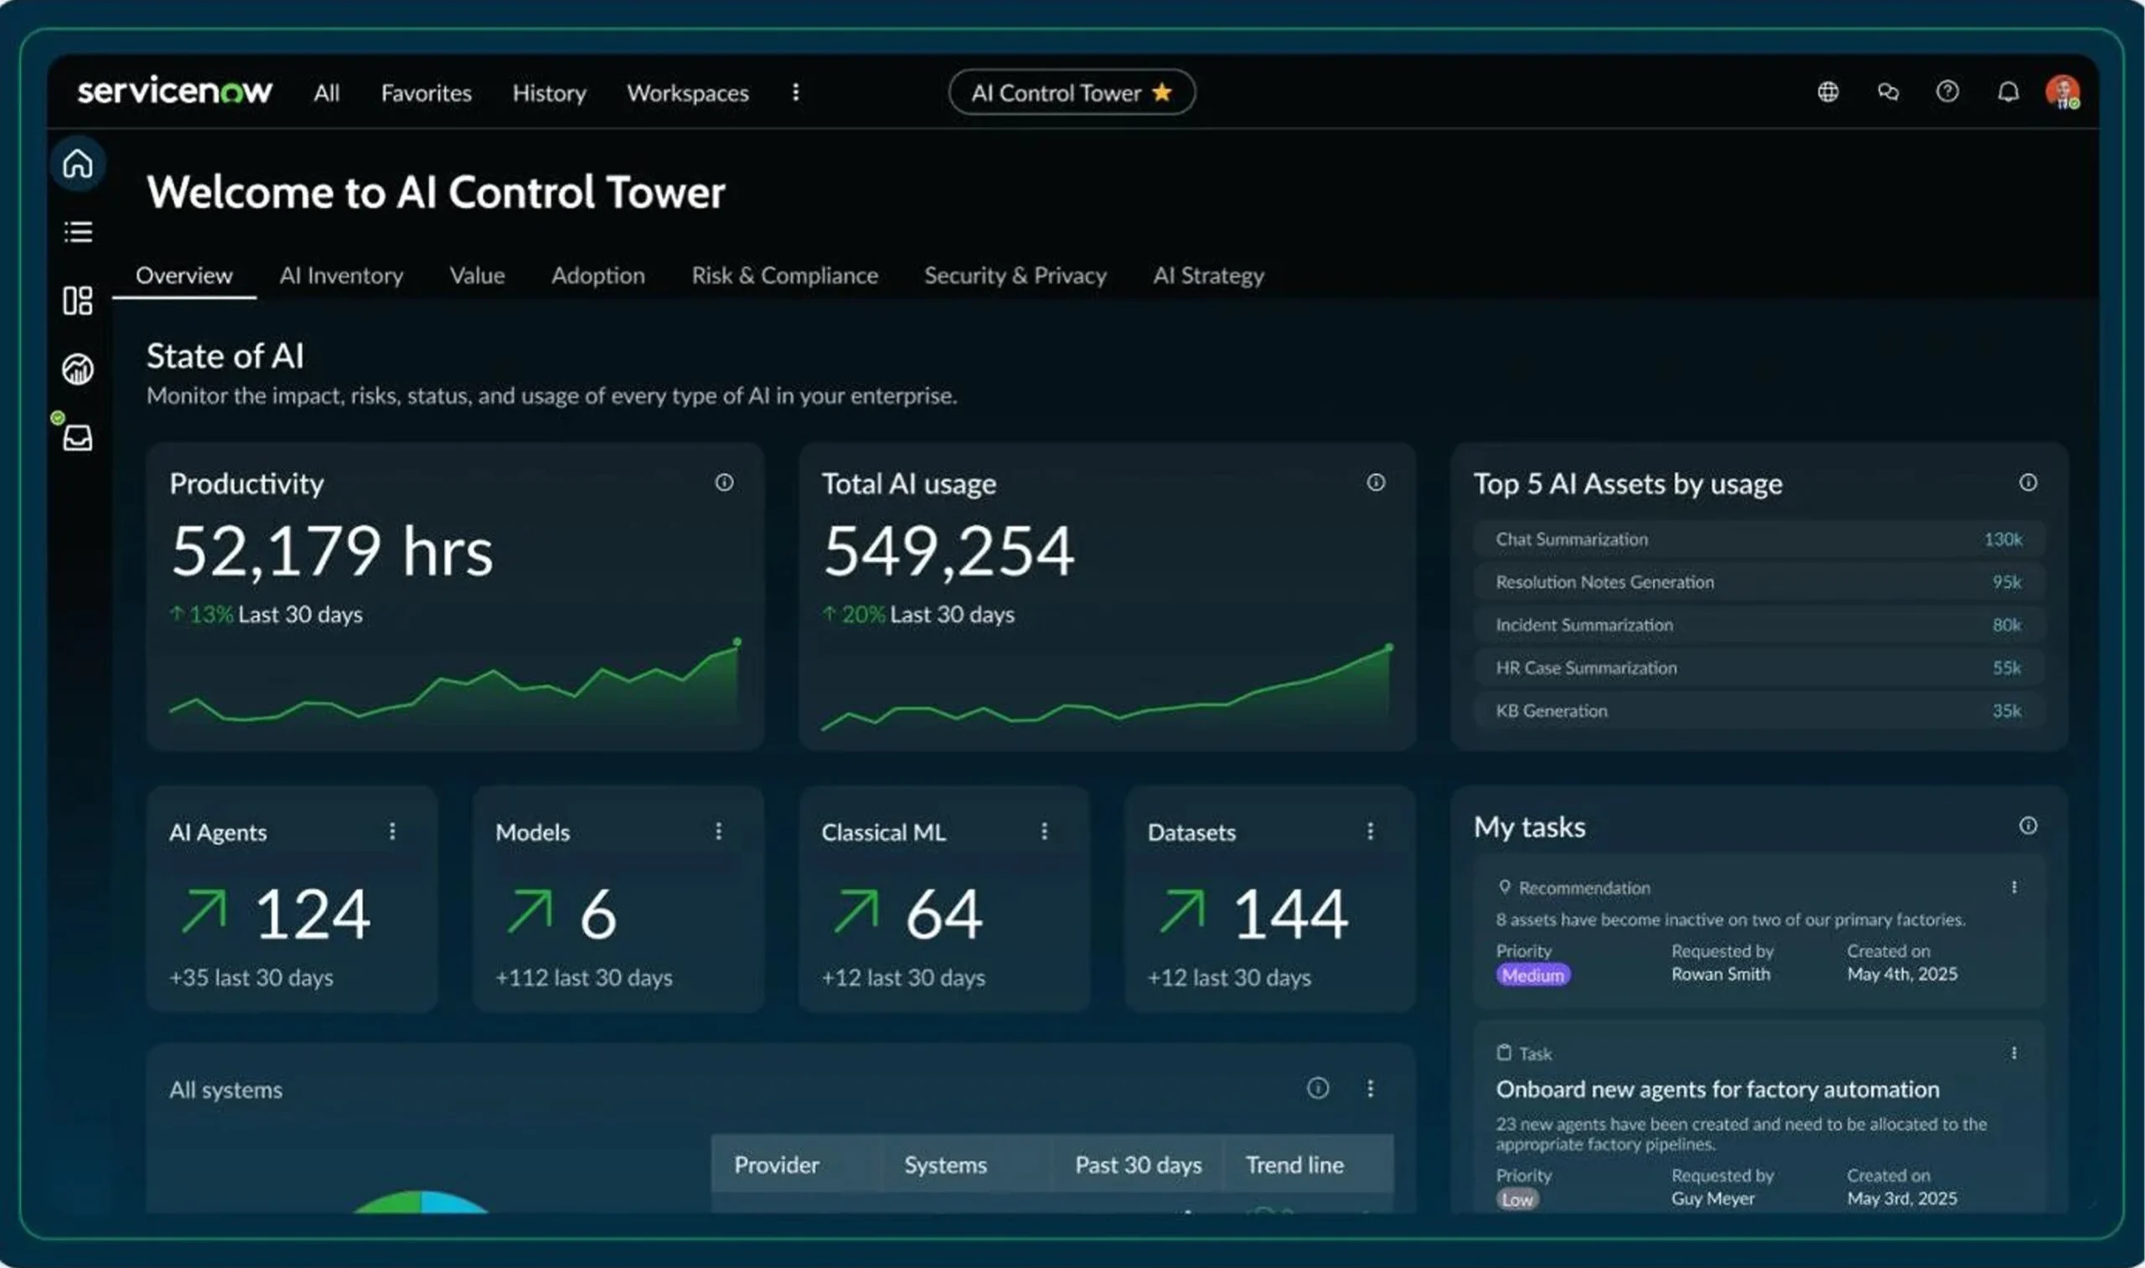Open the list view sidebar icon
This screenshot has height=1268, width=2145.
[78, 231]
